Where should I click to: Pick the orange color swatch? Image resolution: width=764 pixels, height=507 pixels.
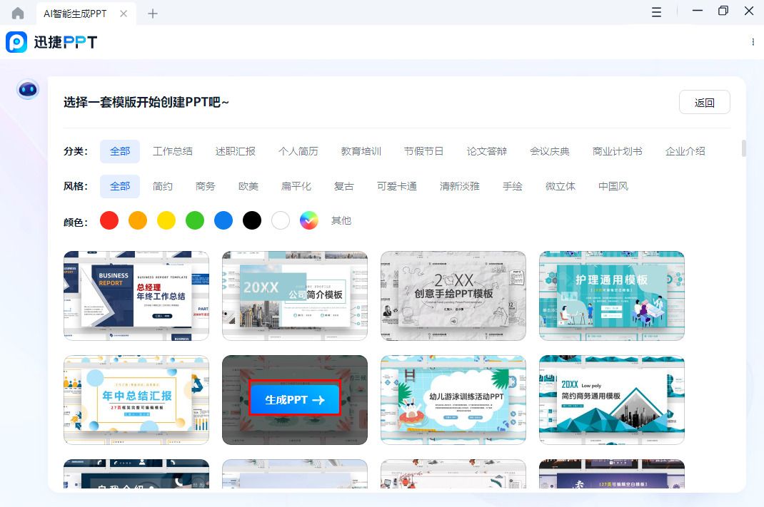coord(138,220)
